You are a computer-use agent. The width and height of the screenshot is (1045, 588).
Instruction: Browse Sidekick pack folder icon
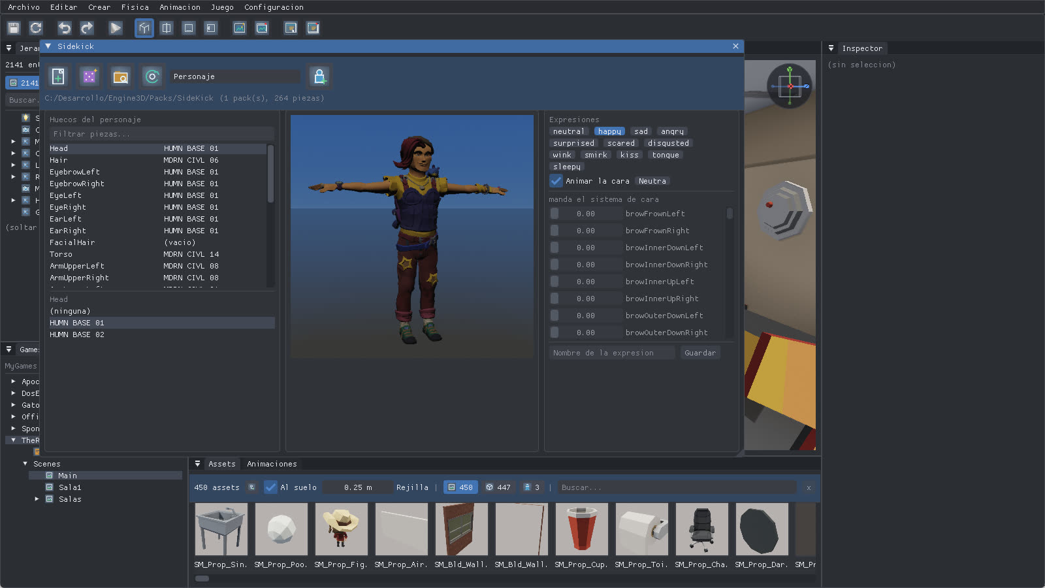(x=121, y=76)
